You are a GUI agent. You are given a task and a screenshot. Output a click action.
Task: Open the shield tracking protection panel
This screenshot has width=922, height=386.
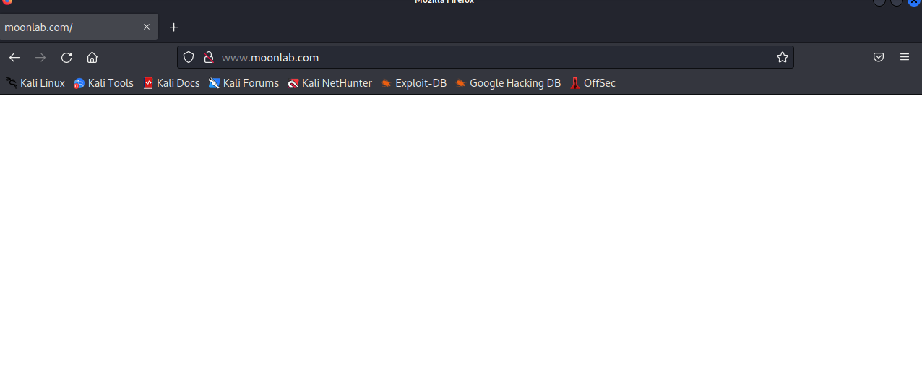point(189,57)
